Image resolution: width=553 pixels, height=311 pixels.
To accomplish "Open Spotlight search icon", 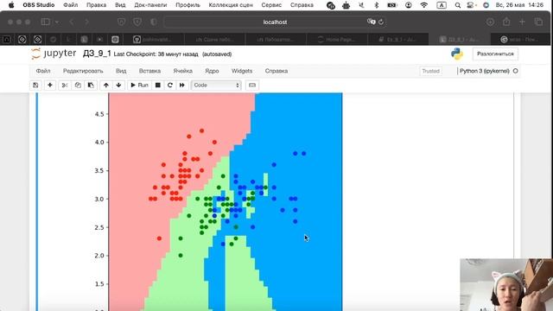I will pos(457,5).
